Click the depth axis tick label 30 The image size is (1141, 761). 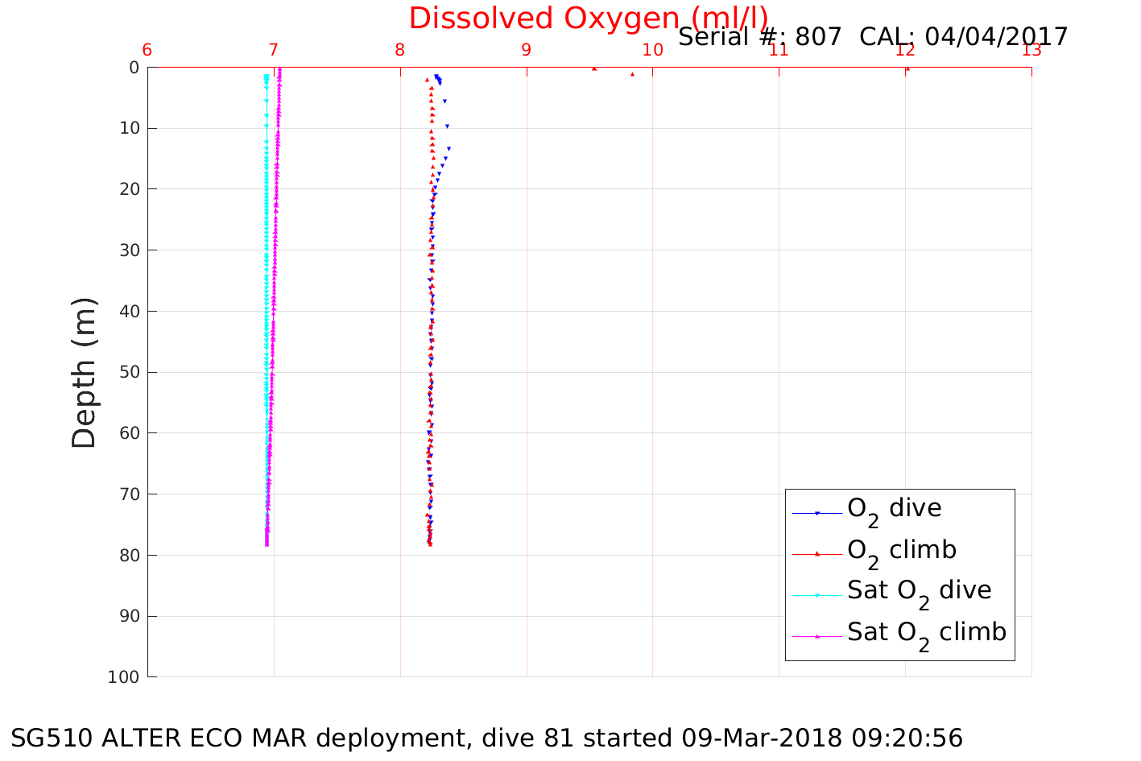pyautogui.click(x=129, y=250)
